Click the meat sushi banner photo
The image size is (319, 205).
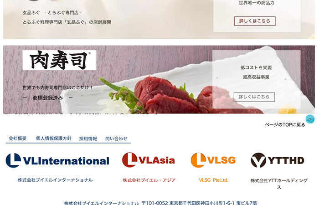click(159, 80)
